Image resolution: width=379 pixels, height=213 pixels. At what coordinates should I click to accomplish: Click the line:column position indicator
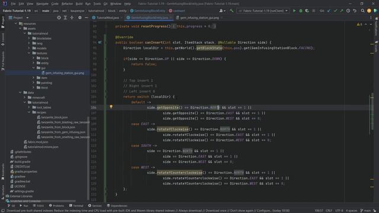tap(319, 211)
